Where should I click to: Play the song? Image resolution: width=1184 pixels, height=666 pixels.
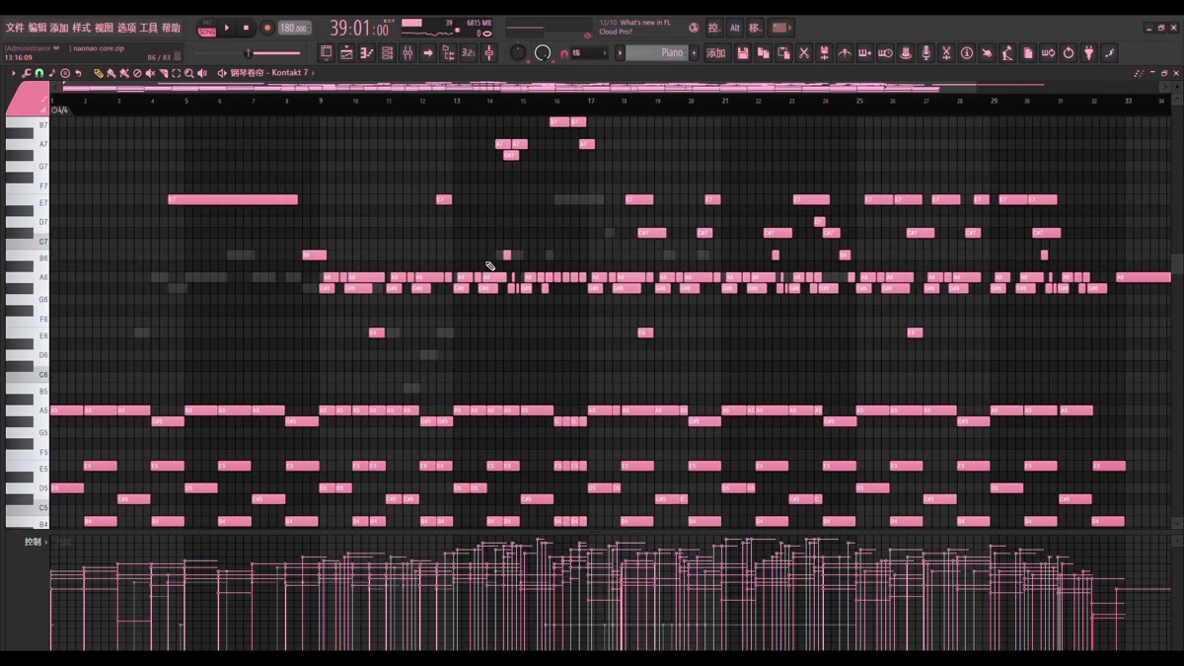click(227, 29)
